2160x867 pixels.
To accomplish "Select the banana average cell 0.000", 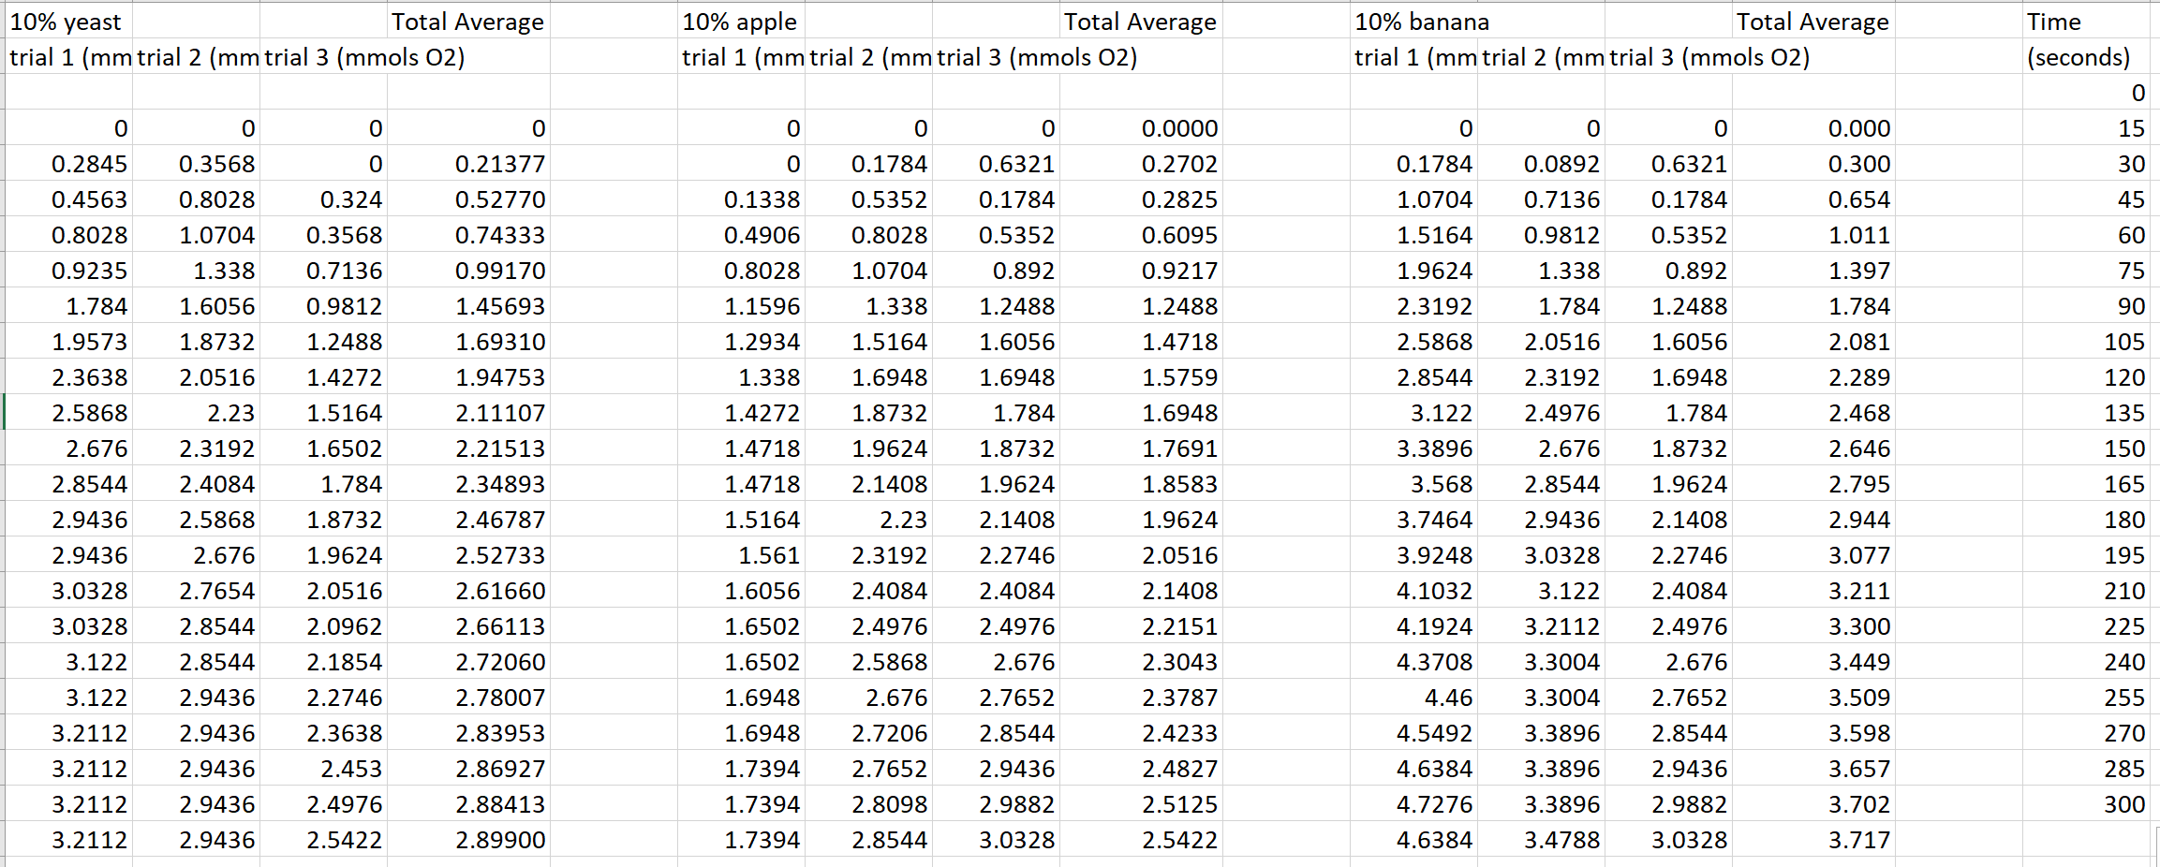I will coord(1813,128).
